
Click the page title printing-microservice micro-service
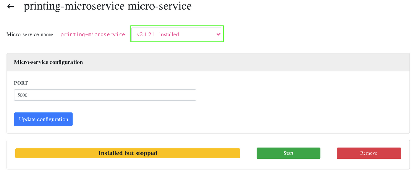[x=108, y=7]
